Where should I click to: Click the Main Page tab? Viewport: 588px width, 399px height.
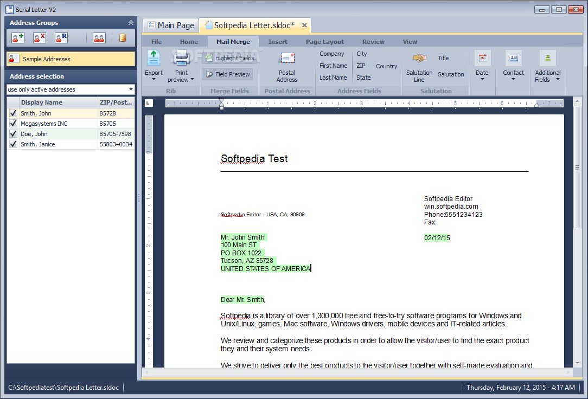171,25
